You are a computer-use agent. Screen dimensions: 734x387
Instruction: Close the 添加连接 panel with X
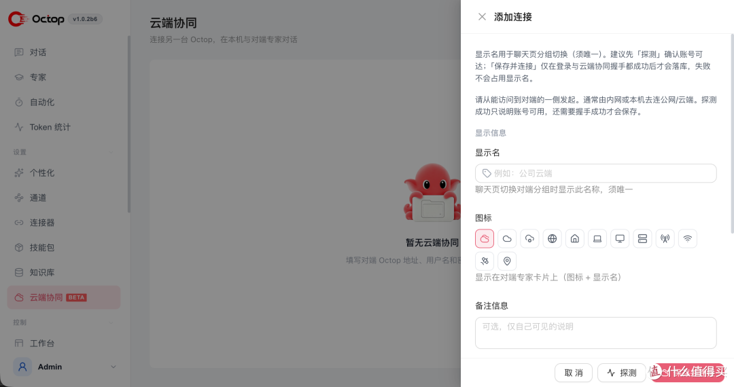[482, 17]
